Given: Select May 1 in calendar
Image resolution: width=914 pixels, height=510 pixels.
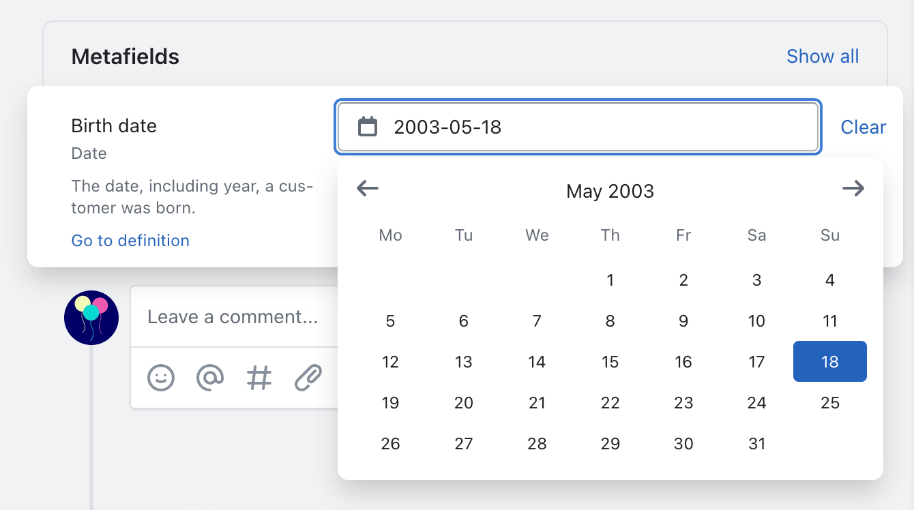Looking at the screenshot, I should 610,280.
